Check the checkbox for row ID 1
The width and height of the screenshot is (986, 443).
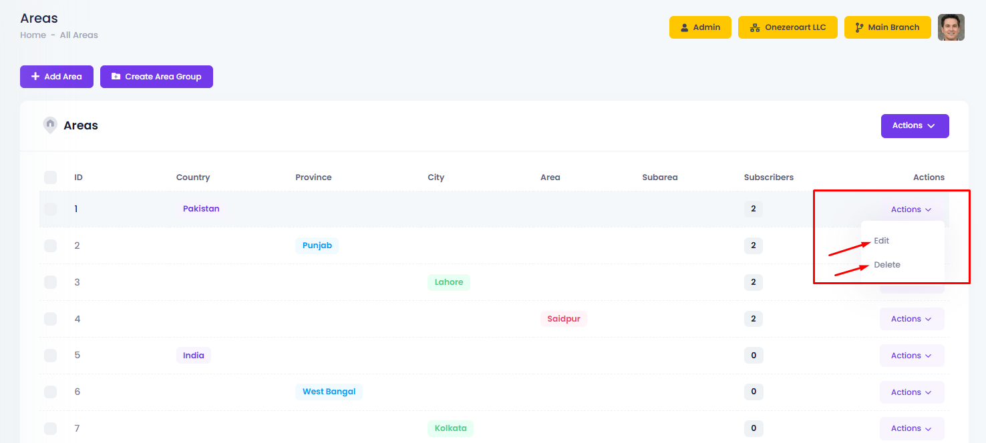pyautogui.click(x=50, y=209)
